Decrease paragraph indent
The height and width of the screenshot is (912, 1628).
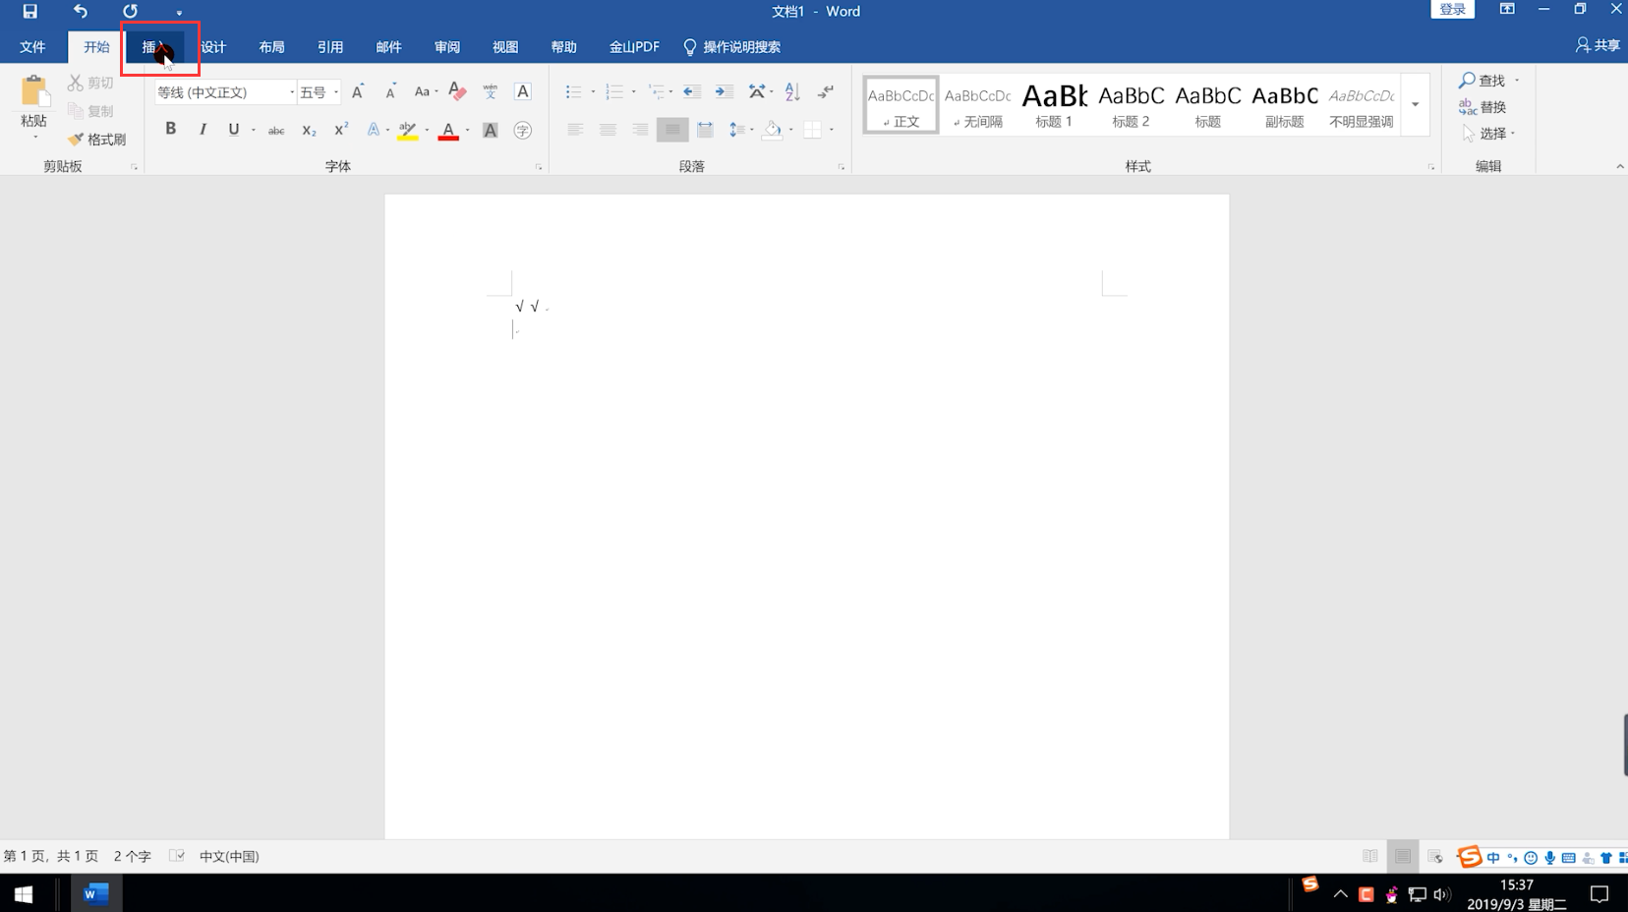(692, 91)
